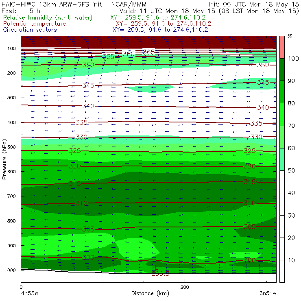Click the red 'Potential temperature' legend
The image size is (301, 301).
(34, 24)
